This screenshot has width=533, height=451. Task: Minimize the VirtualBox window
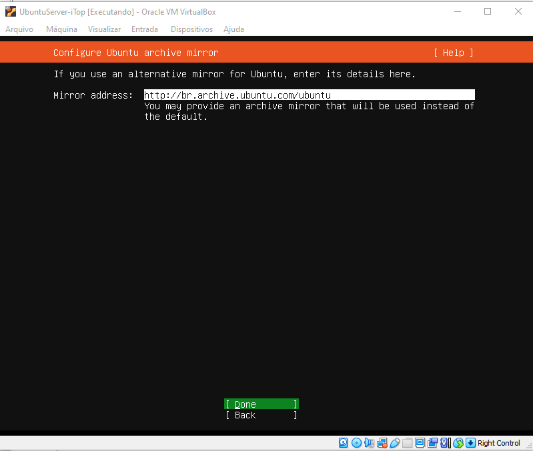point(458,11)
